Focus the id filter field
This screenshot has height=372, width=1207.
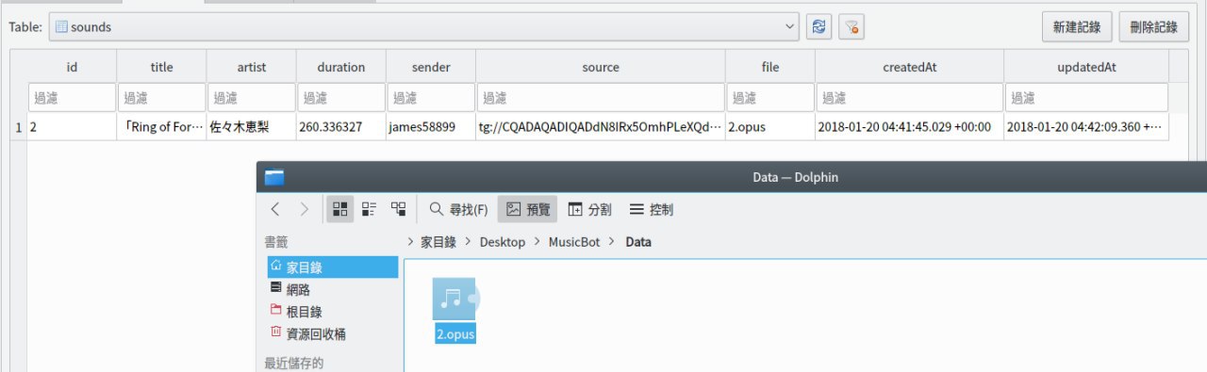coord(72,97)
